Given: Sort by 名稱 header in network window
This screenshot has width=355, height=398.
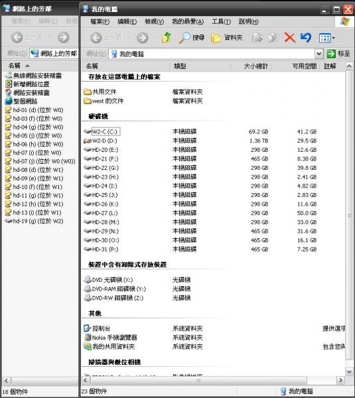Looking at the screenshot, I should [x=40, y=66].
